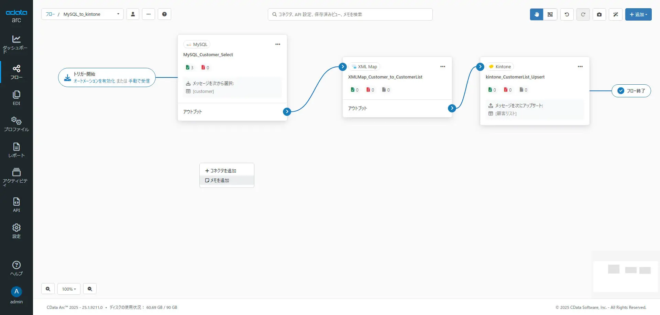Image resolution: width=660 pixels, height=315 pixels.
Task: Open the レポート reports page
Action: (16, 150)
